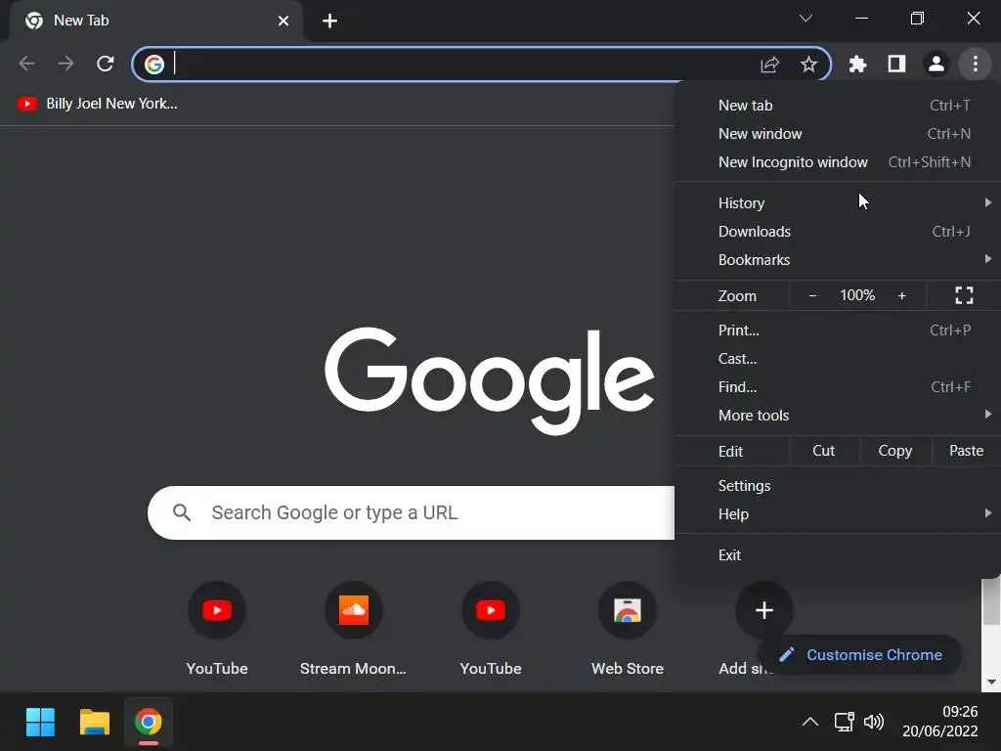Click the network icon in the system tray
This screenshot has height=751, width=1001.
(844, 723)
